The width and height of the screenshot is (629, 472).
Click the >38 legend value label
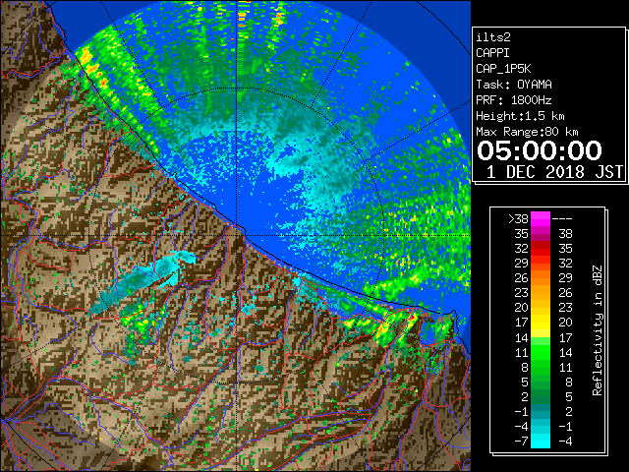pos(518,218)
